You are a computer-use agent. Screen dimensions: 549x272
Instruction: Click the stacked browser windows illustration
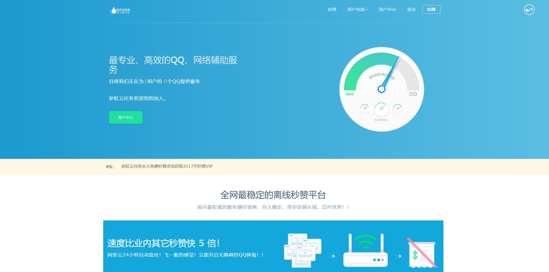click(302, 250)
